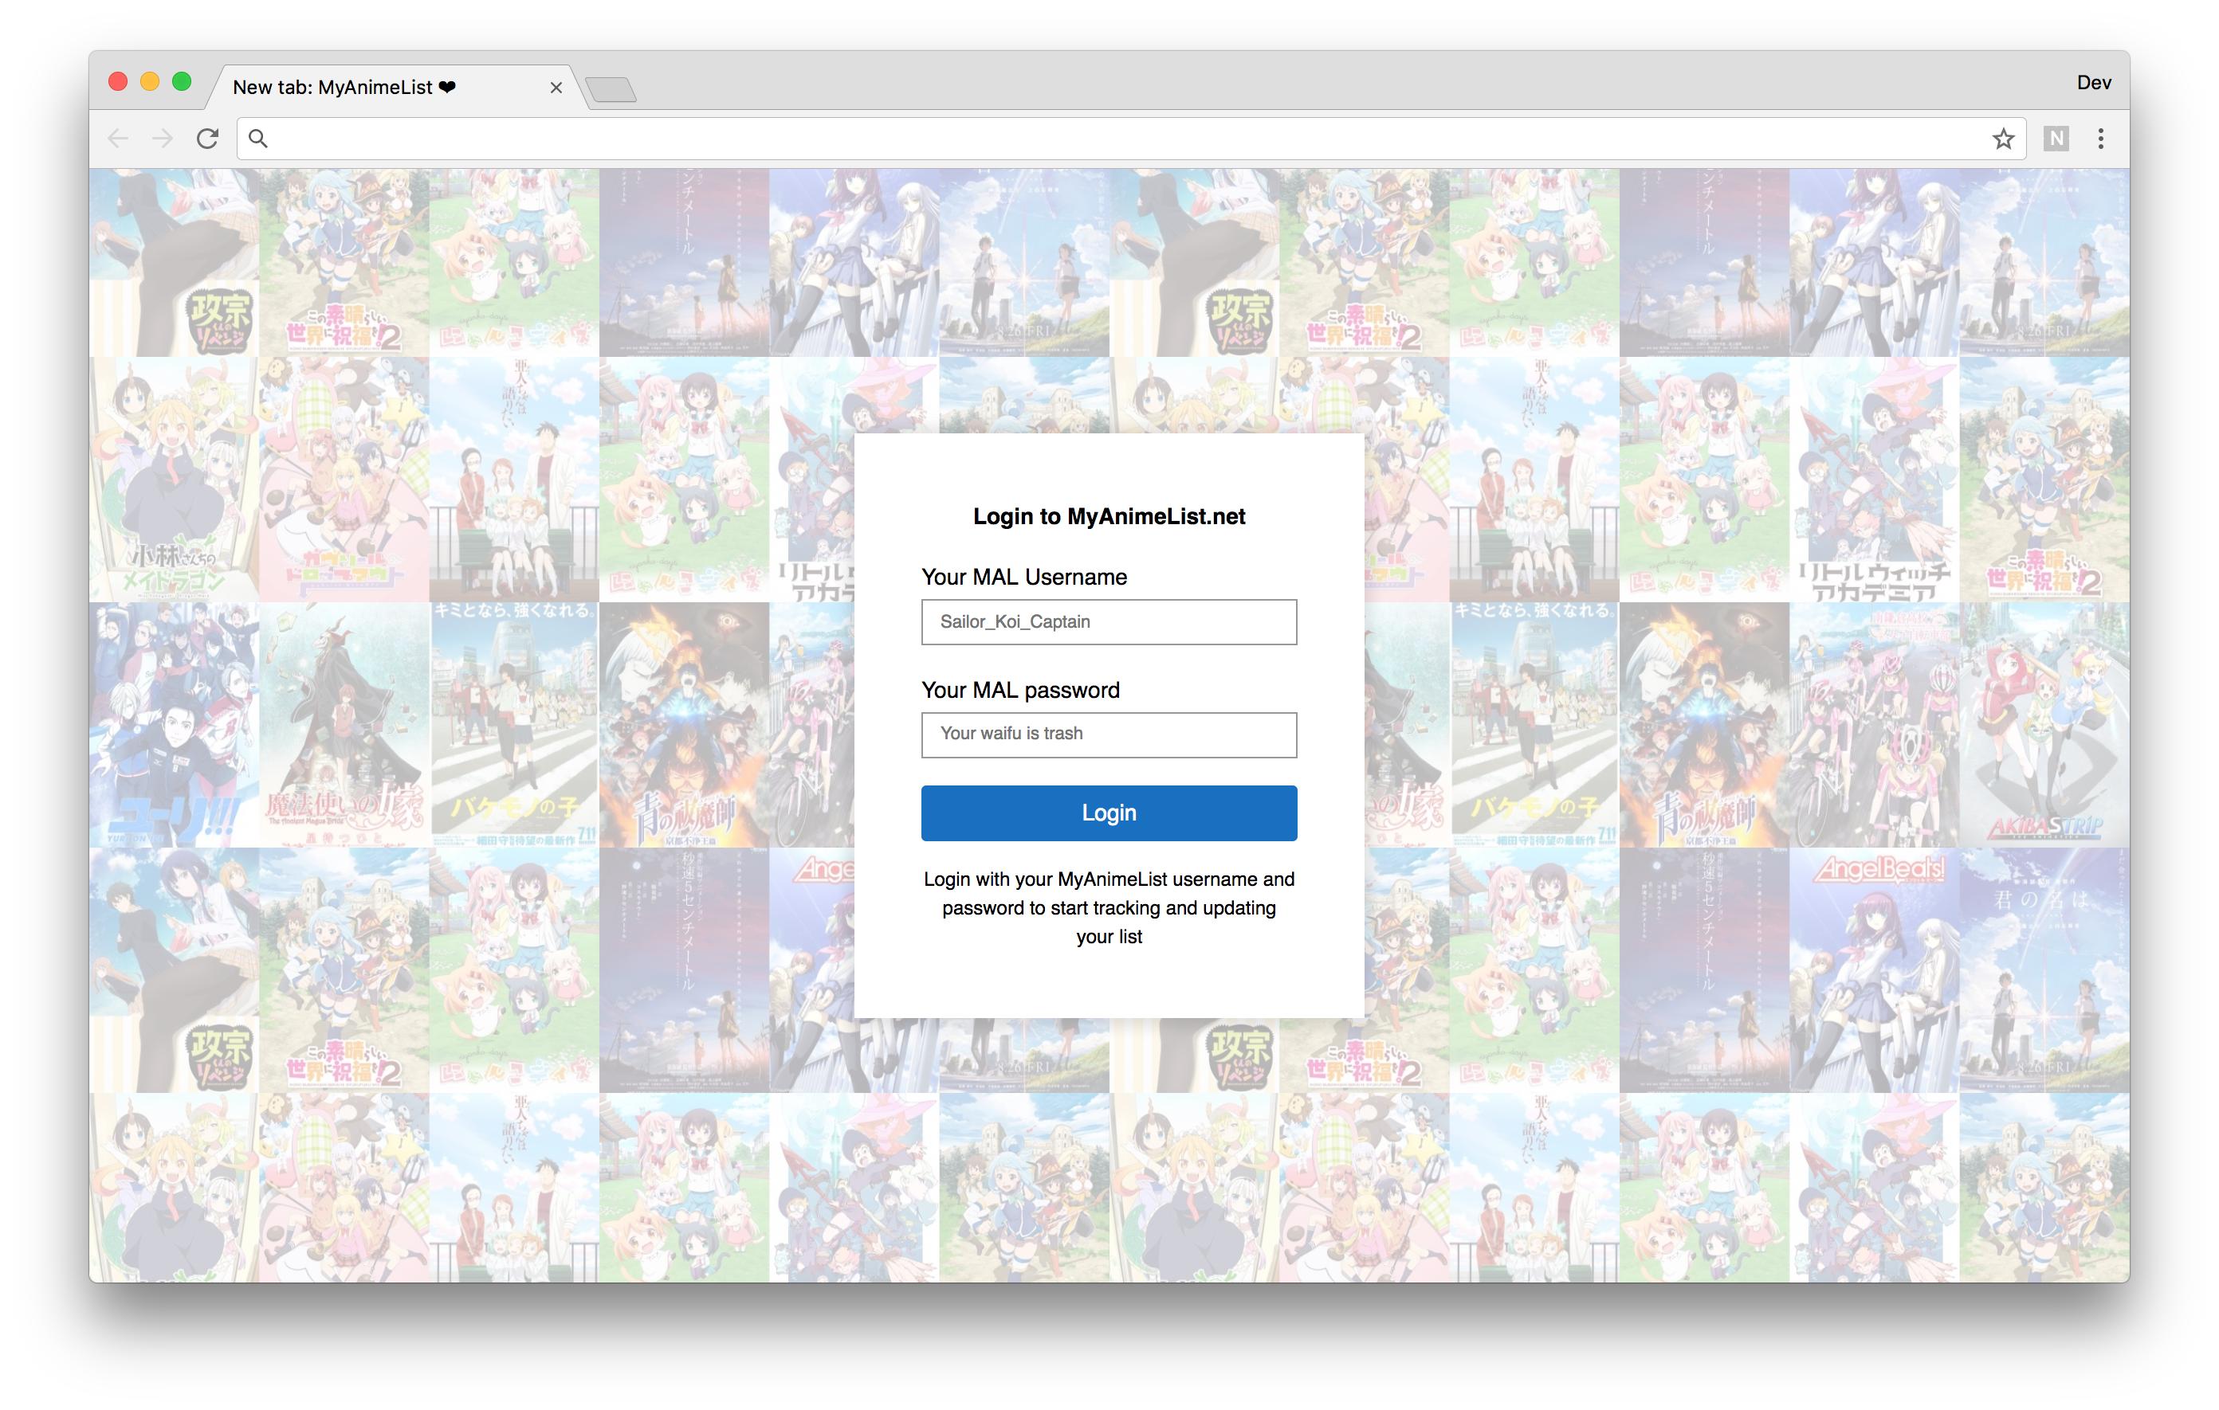Screen dimensions: 2219x1410
Task: Click the yellow minimize window button
Action: click(149, 82)
